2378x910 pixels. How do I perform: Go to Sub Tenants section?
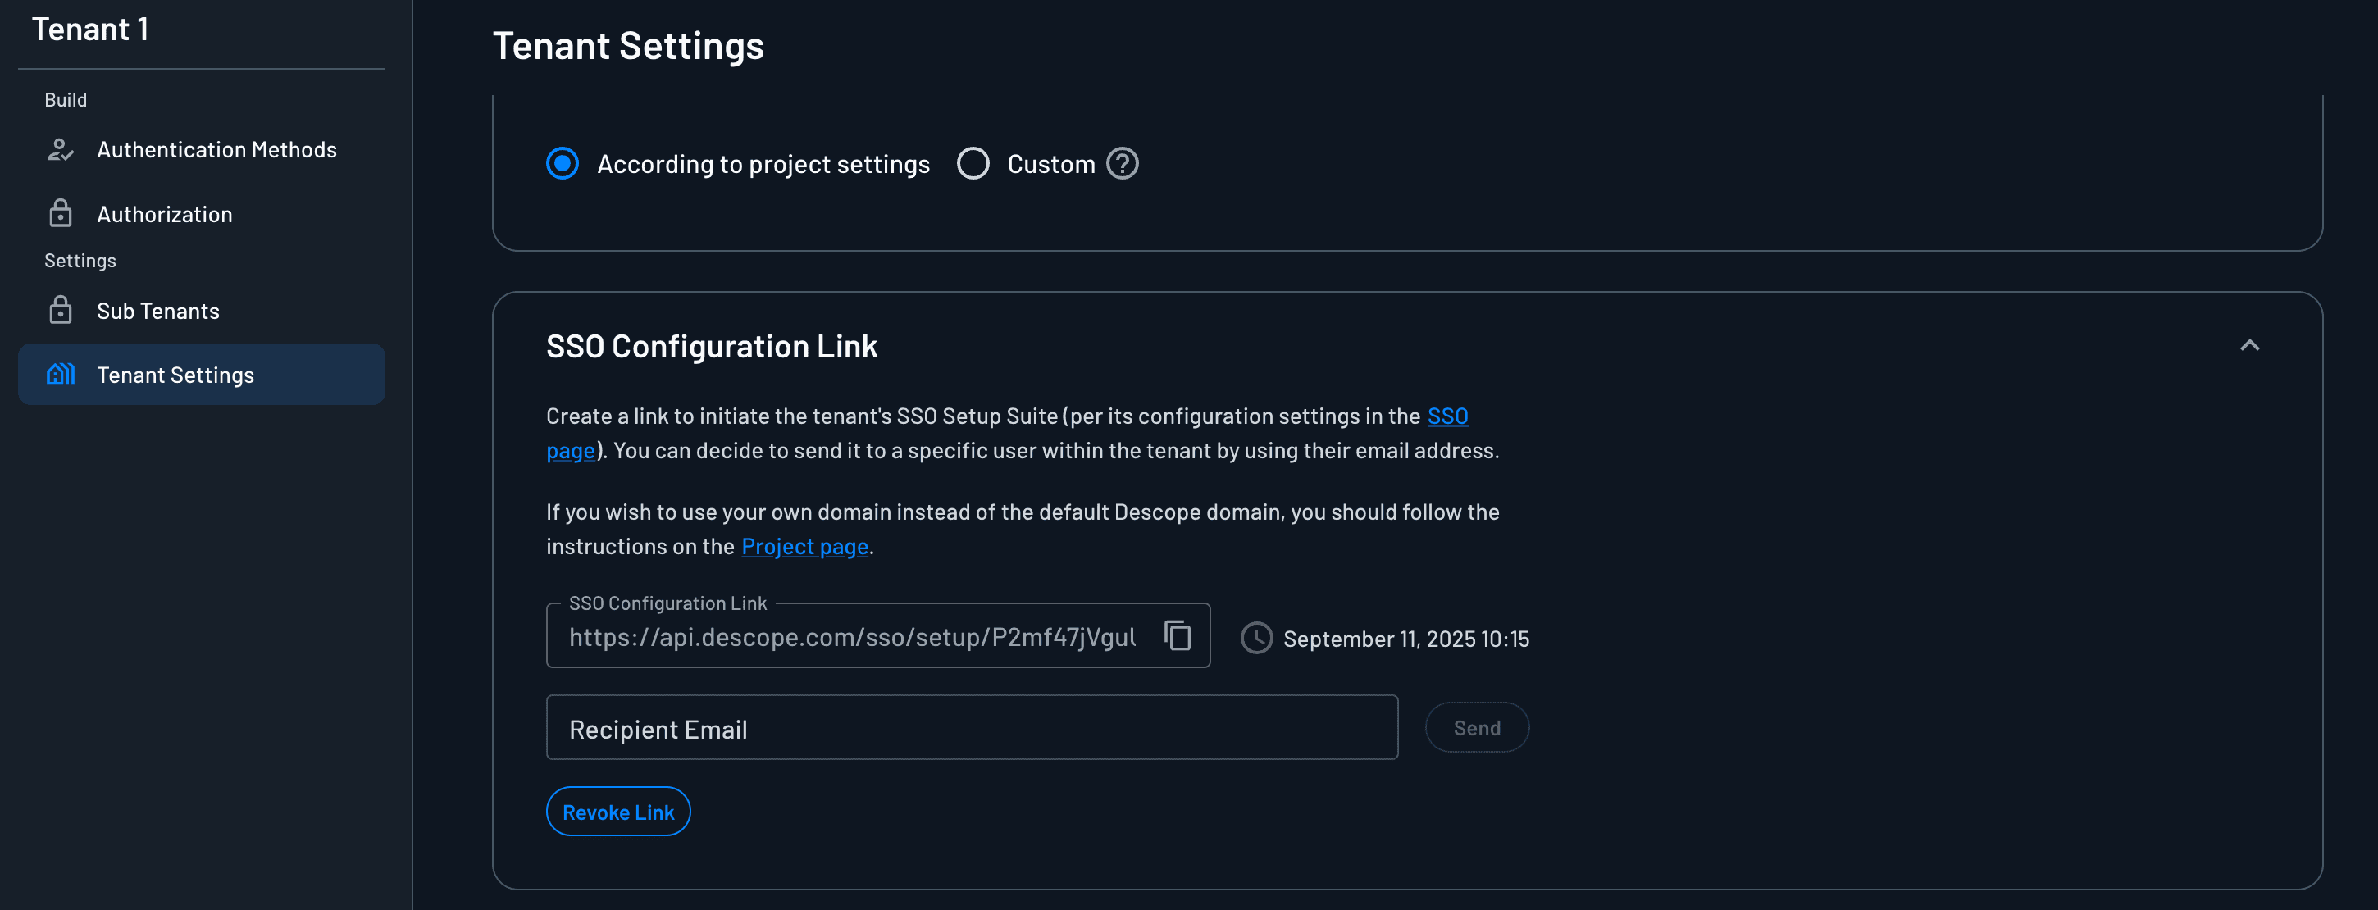[158, 311]
